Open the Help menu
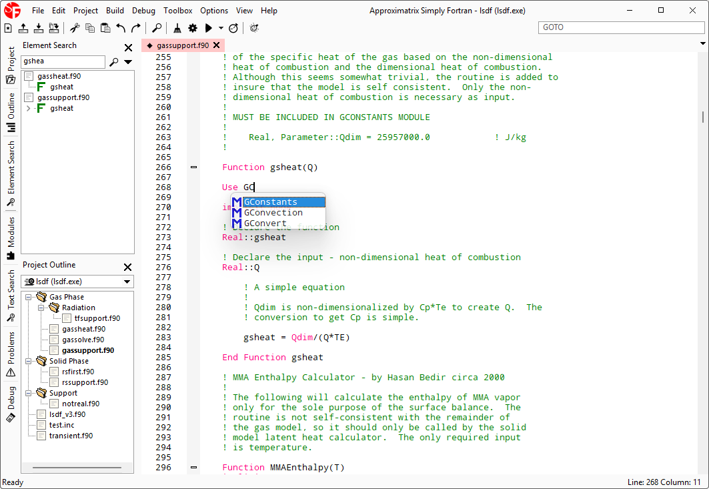Screen dimensions: 709x489 [269, 11]
